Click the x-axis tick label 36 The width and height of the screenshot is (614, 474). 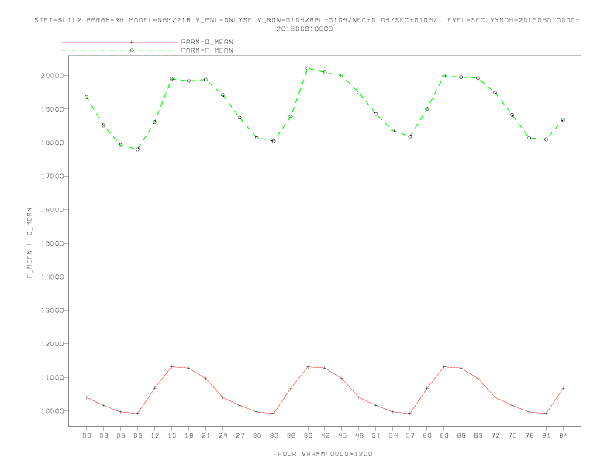(x=291, y=435)
